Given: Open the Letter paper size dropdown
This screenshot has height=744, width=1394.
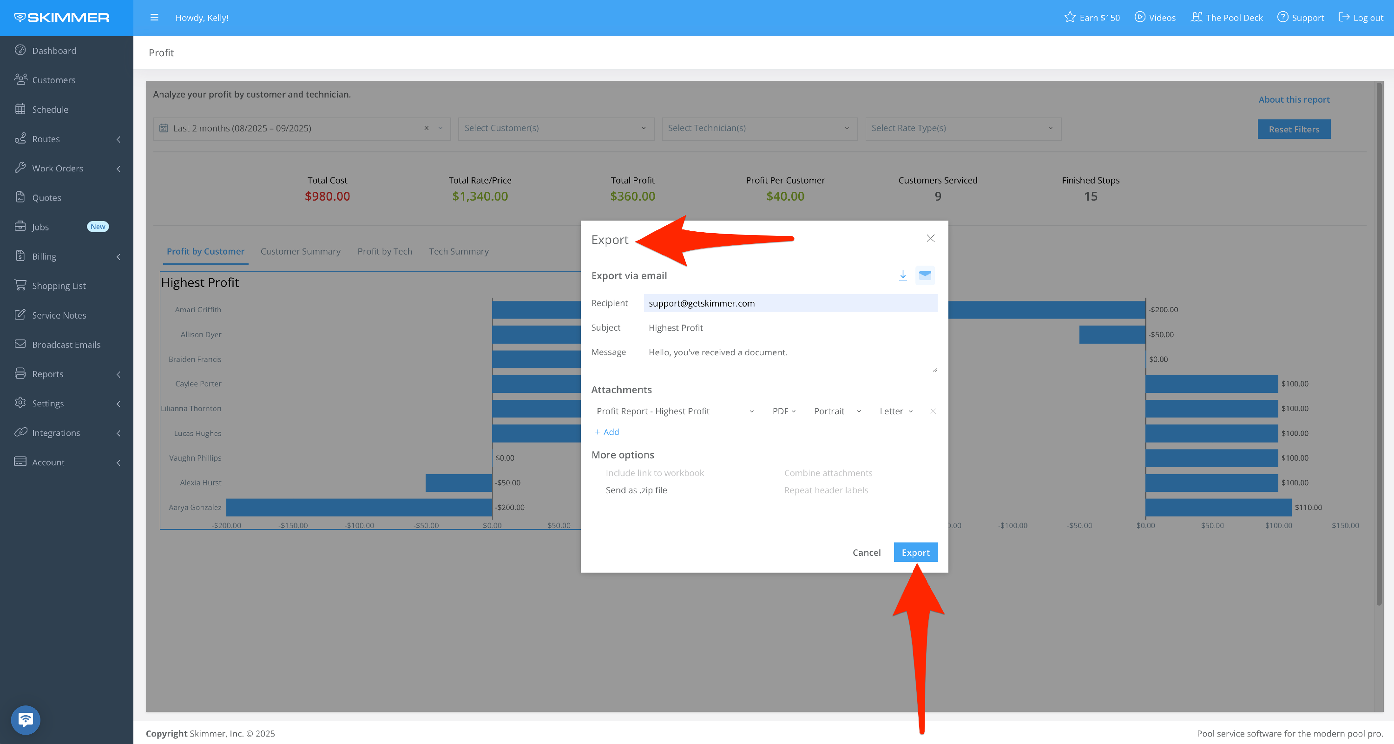Looking at the screenshot, I should [x=895, y=411].
